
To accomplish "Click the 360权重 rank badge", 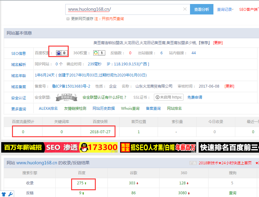I will click(99, 53).
